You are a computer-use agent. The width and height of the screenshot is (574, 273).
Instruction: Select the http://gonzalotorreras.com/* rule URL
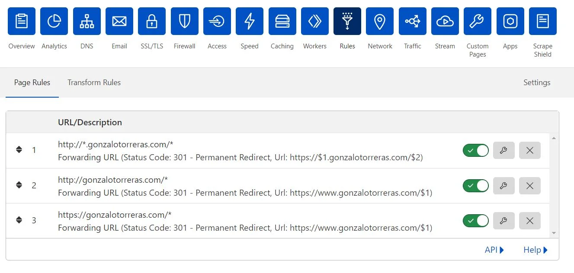(x=113, y=180)
